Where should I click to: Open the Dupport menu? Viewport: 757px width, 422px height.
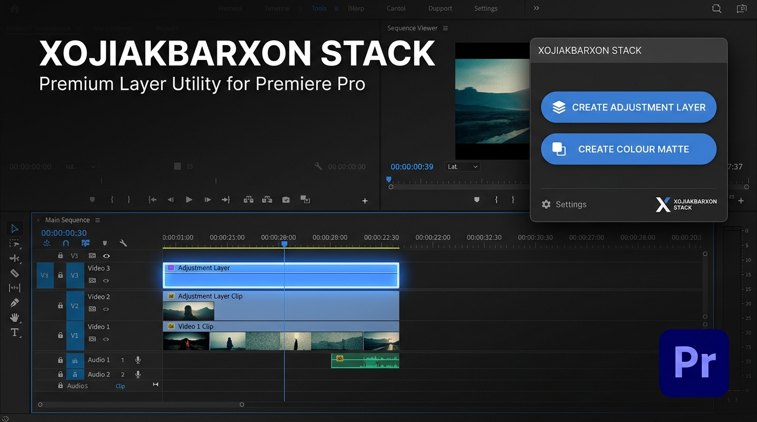tap(440, 8)
